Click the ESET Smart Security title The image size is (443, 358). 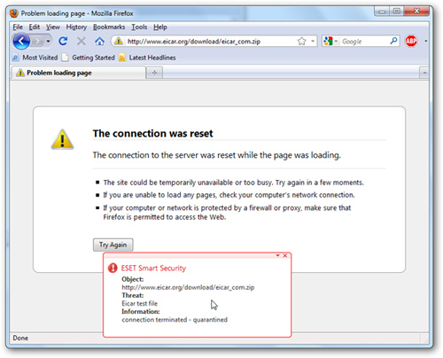153,268
